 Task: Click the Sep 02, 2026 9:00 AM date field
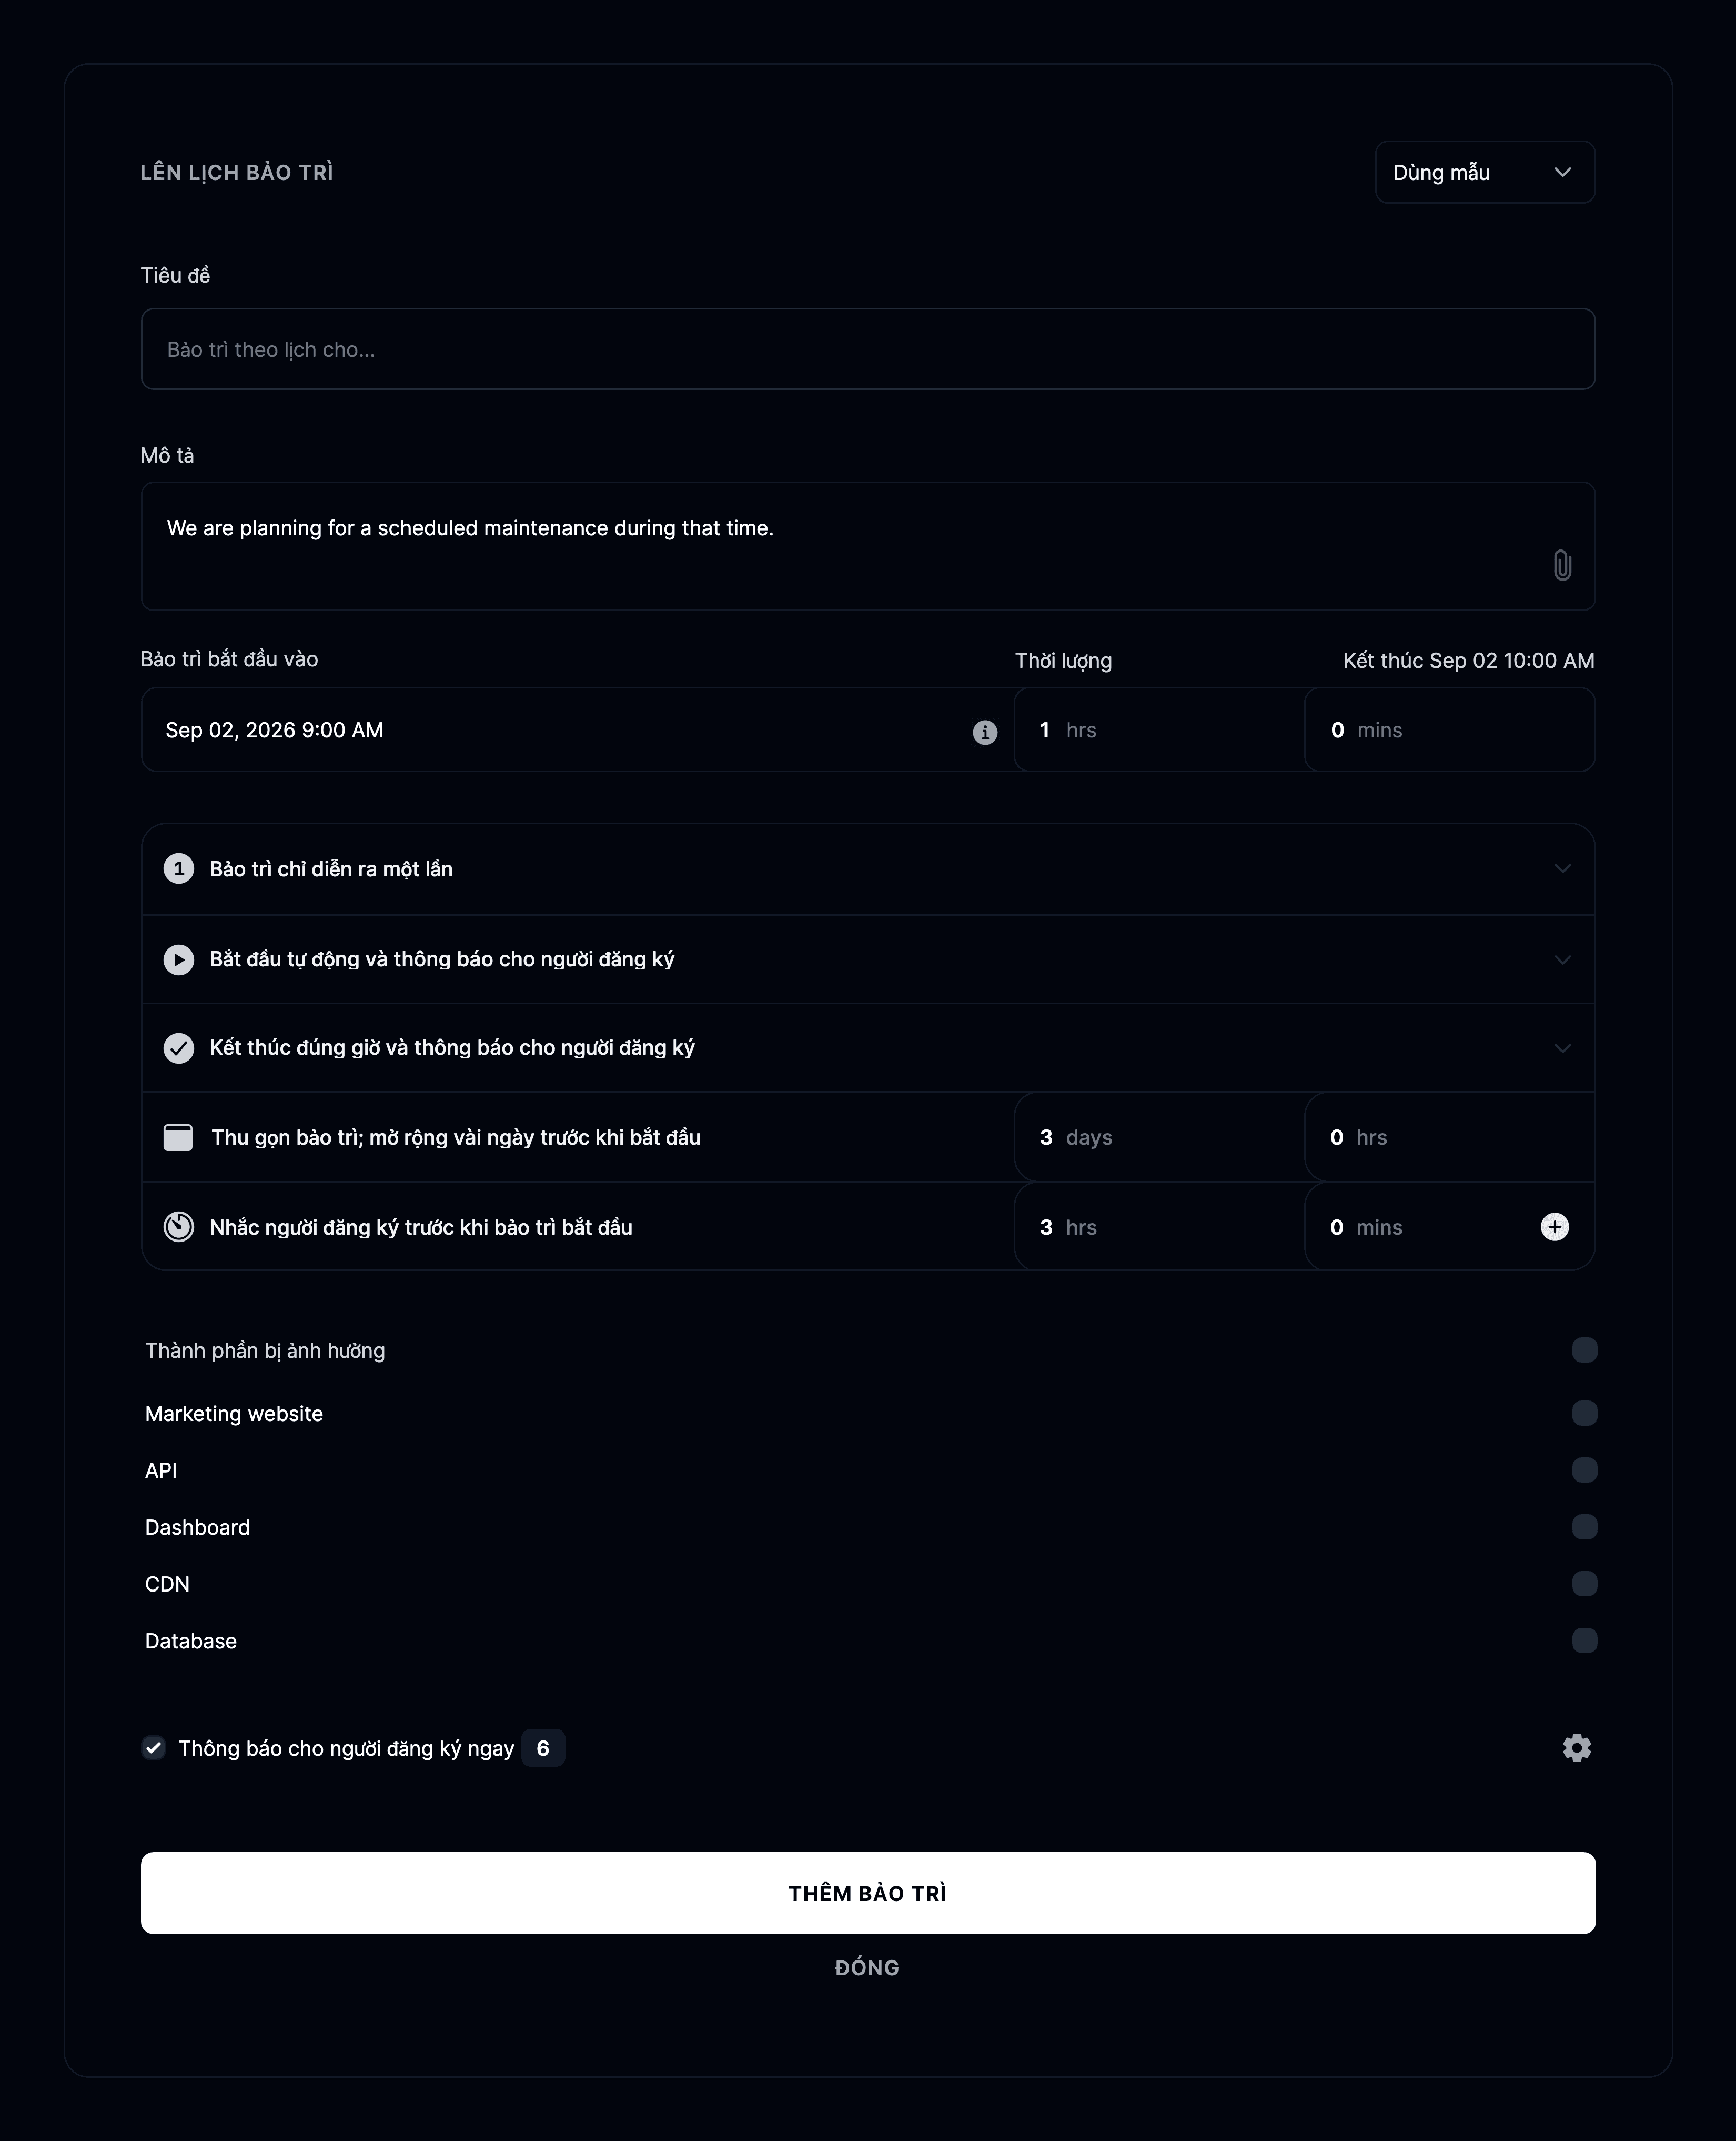pos(578,729)
